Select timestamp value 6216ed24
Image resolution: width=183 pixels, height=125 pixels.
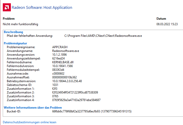coord(58,58)
